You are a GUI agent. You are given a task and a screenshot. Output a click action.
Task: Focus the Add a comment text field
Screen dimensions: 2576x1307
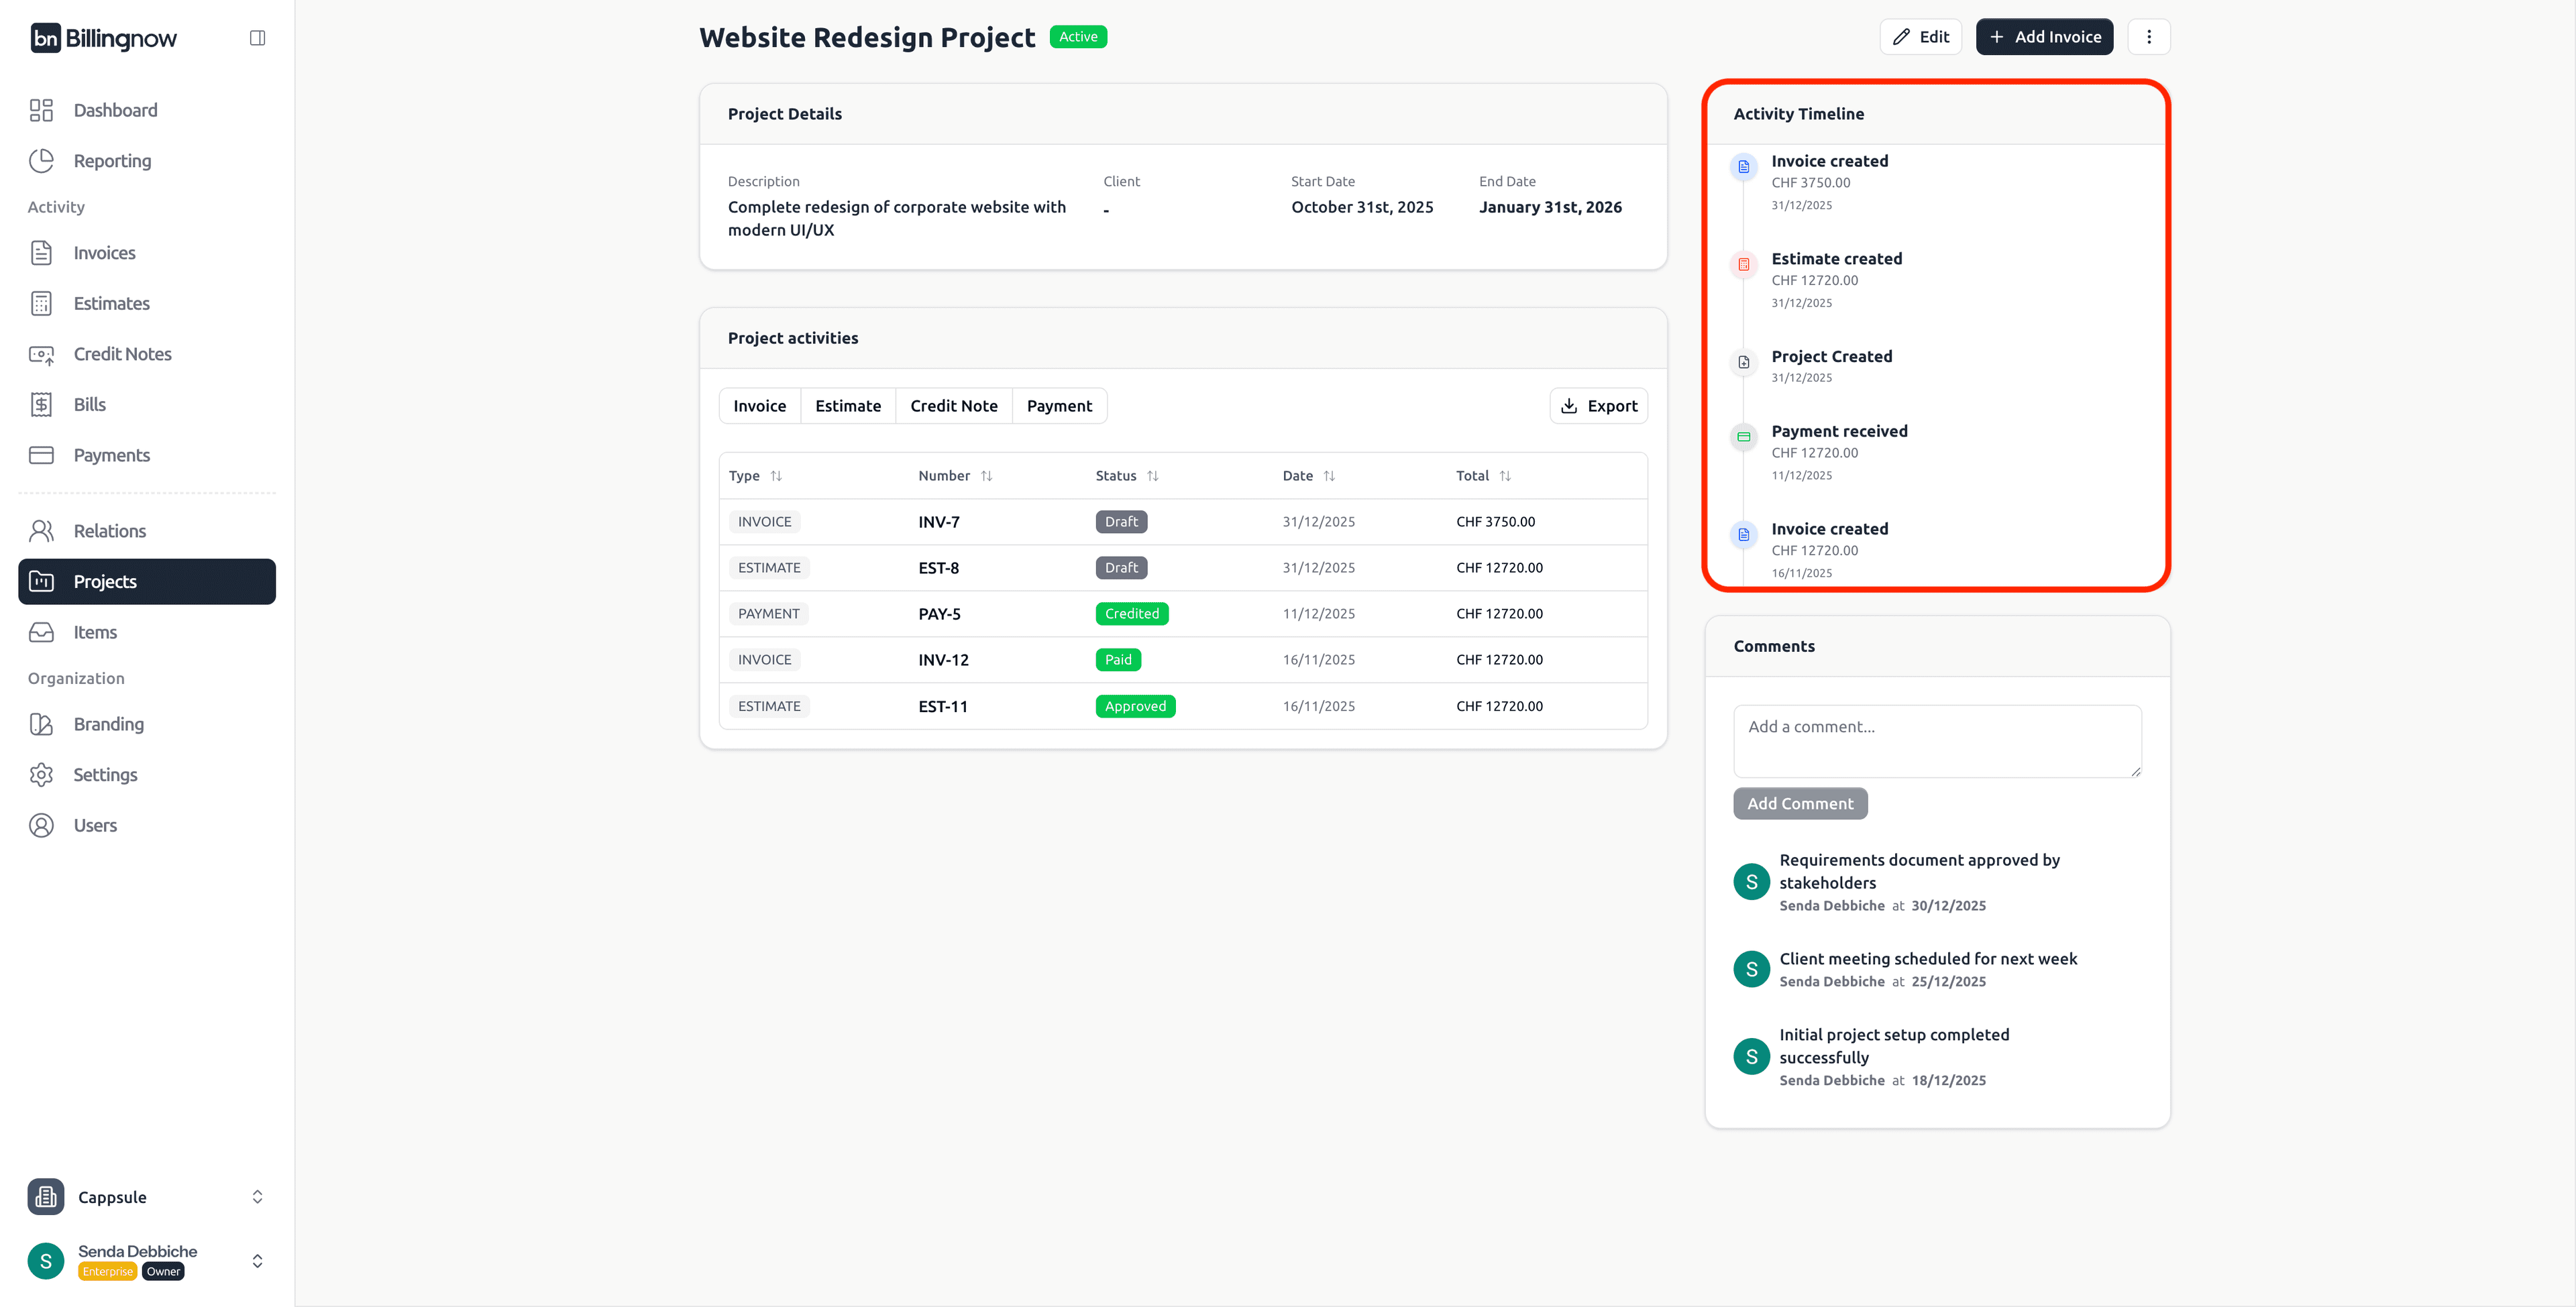coord(1936,741)
